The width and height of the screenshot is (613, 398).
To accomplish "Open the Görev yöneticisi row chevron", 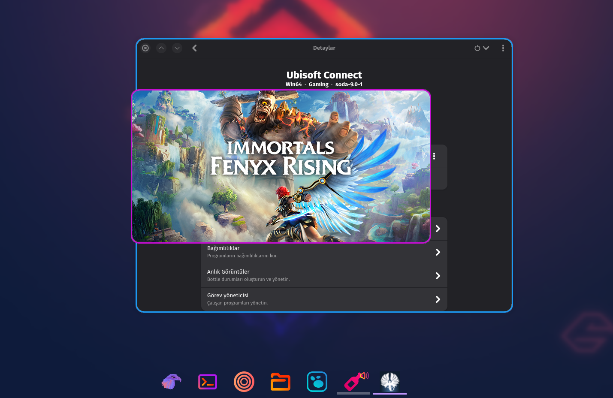I will [438, 299].
